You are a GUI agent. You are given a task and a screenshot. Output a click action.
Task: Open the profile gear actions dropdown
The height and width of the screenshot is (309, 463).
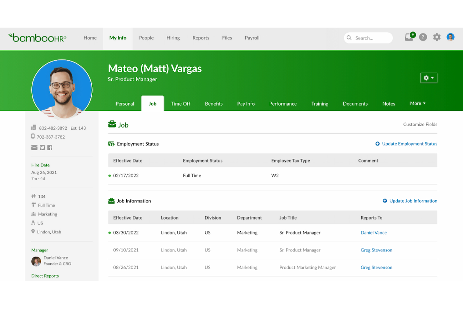(429, 78)
